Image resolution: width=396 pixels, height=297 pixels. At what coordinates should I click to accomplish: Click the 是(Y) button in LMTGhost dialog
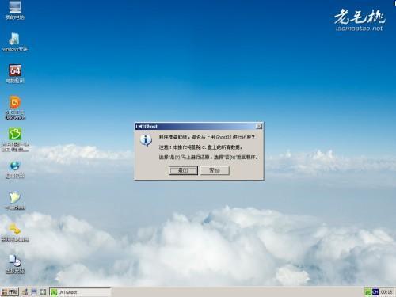183,170
